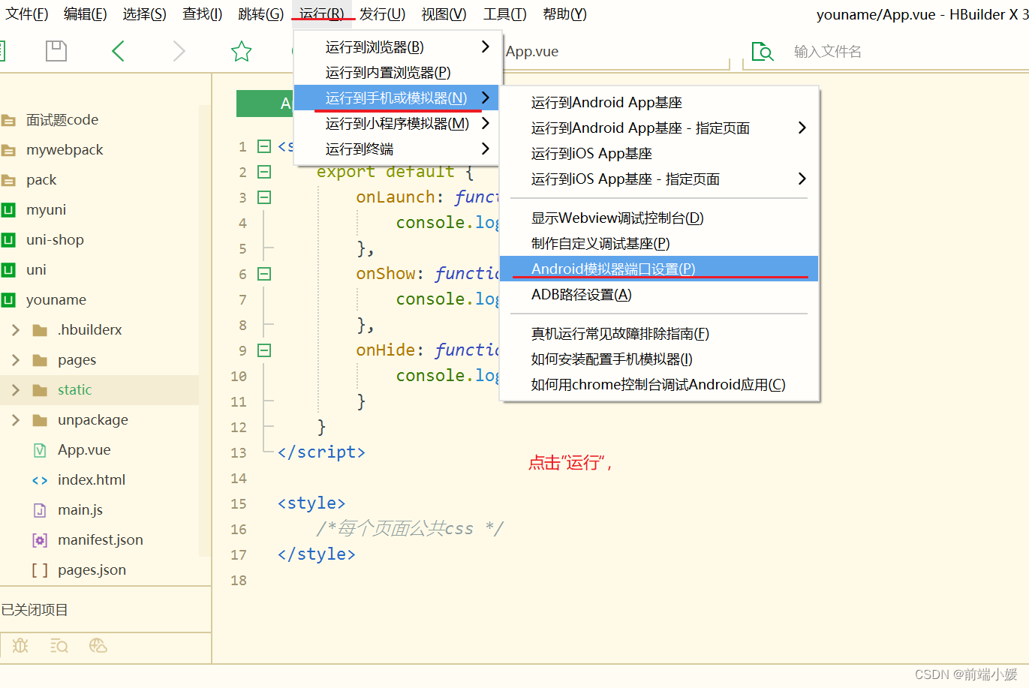
Task: Collapse code fold on line 6
Action: 264,274
